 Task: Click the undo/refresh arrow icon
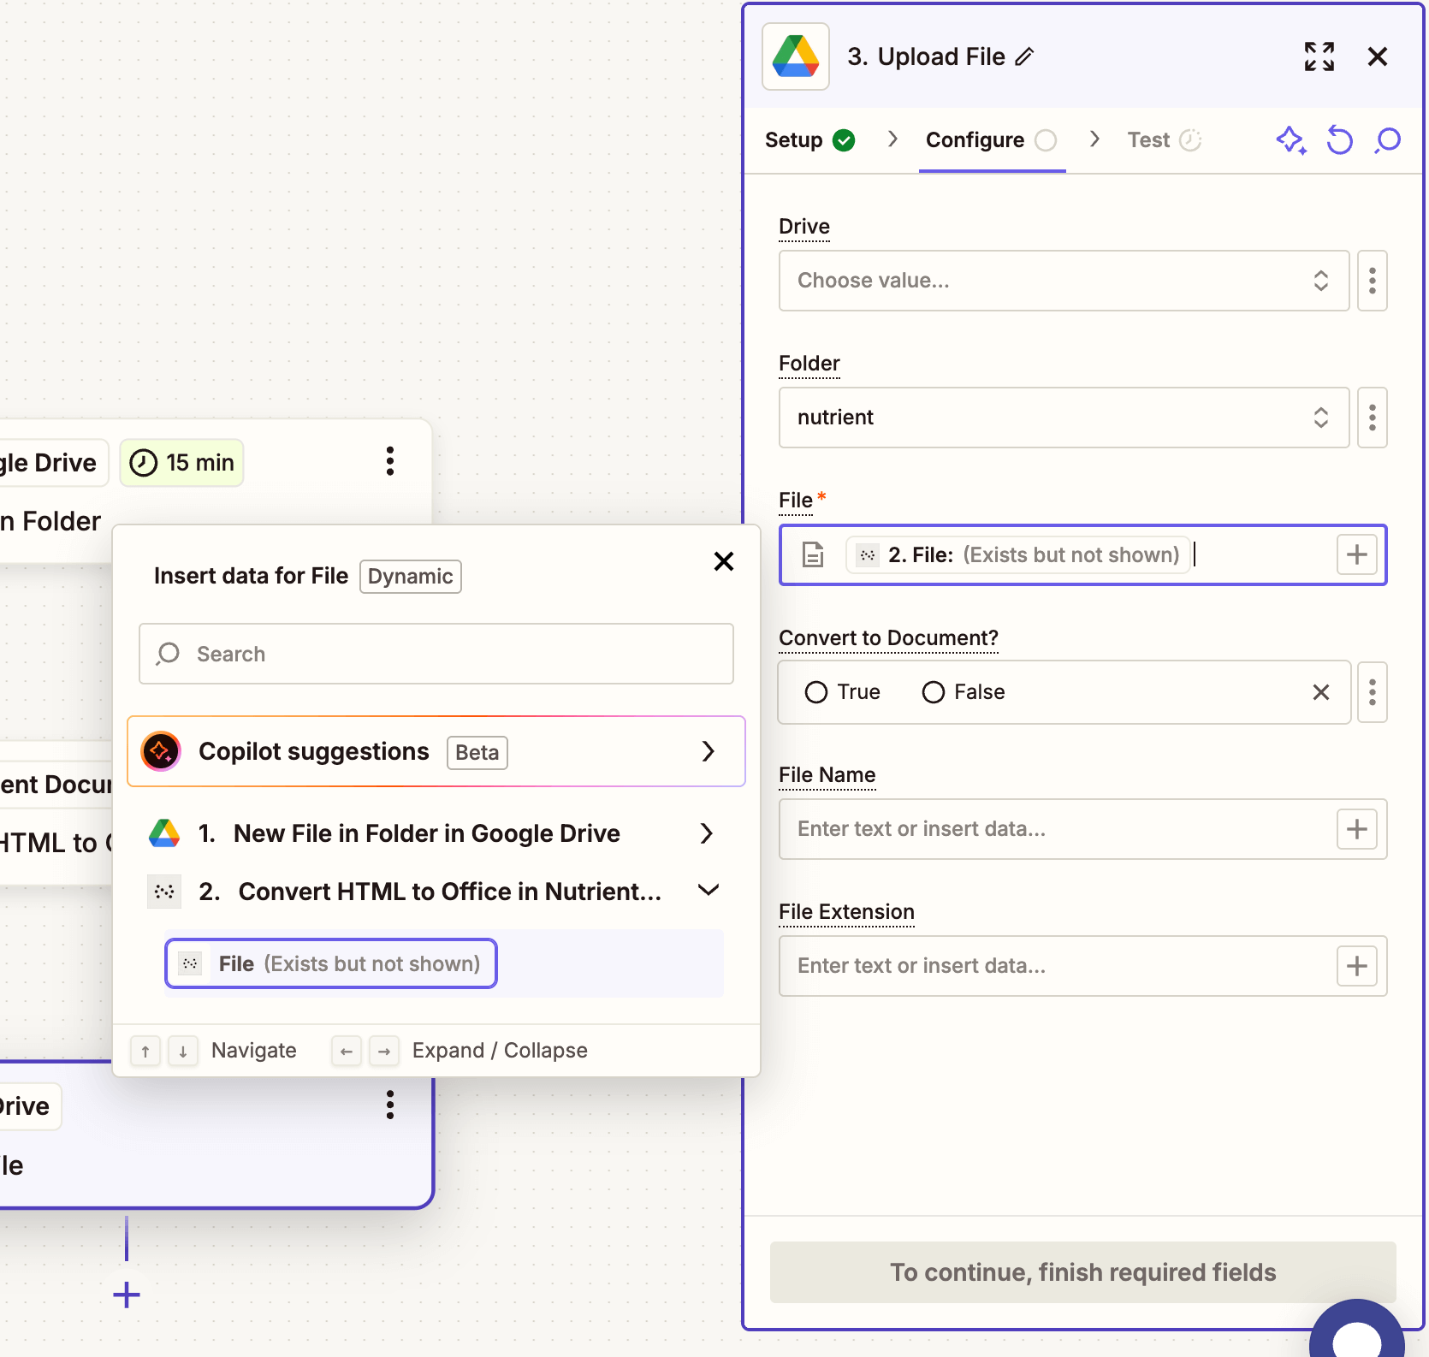click(x=1339, y=140)
